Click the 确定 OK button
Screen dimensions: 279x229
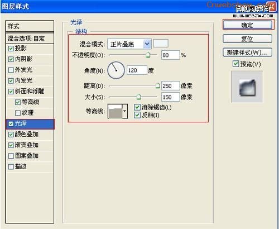pyautogui.click(x=247, y=25)
